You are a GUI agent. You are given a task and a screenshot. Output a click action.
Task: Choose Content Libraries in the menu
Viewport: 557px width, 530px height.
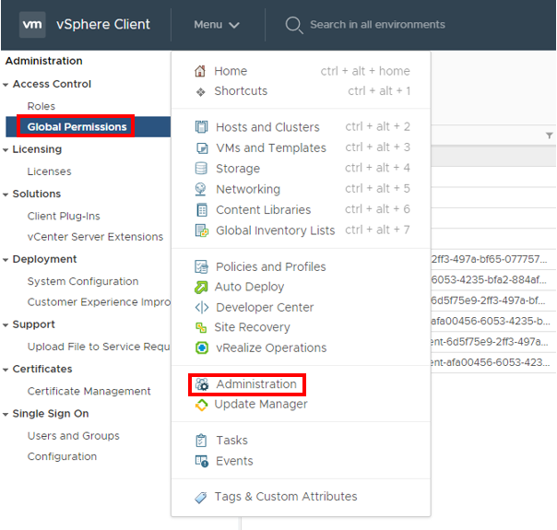click(263, 209)
